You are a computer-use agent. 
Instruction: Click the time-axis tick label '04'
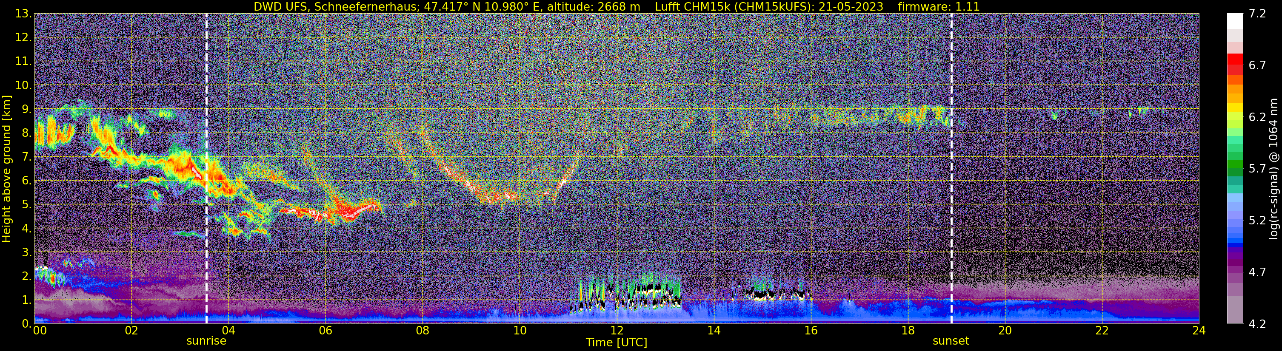pos(228,331)
